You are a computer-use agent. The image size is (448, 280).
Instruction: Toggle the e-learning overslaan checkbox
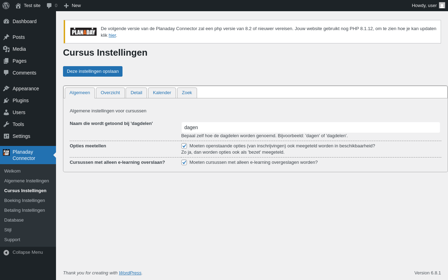click(184, 162)
